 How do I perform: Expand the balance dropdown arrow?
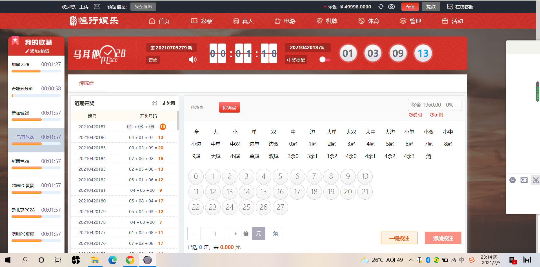pos(325,7)
